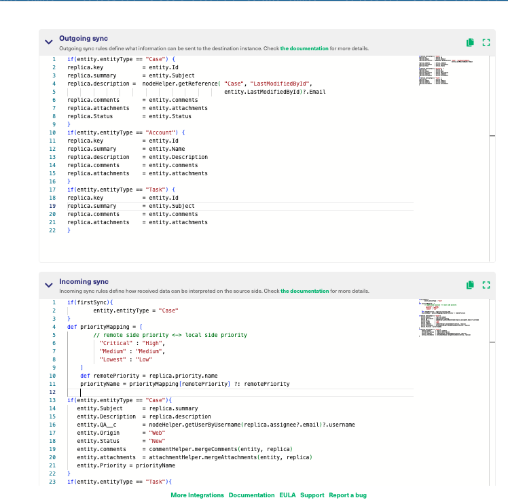The height and width of the screenshot is (500, 508).
Task: Click the '"Medium" : "Medium"' mapping line
Action: point(132,351)
